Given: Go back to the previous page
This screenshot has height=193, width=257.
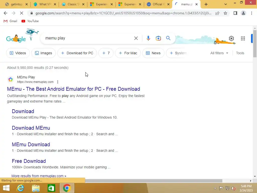Looking at the screenshot, I should point(6,13).
